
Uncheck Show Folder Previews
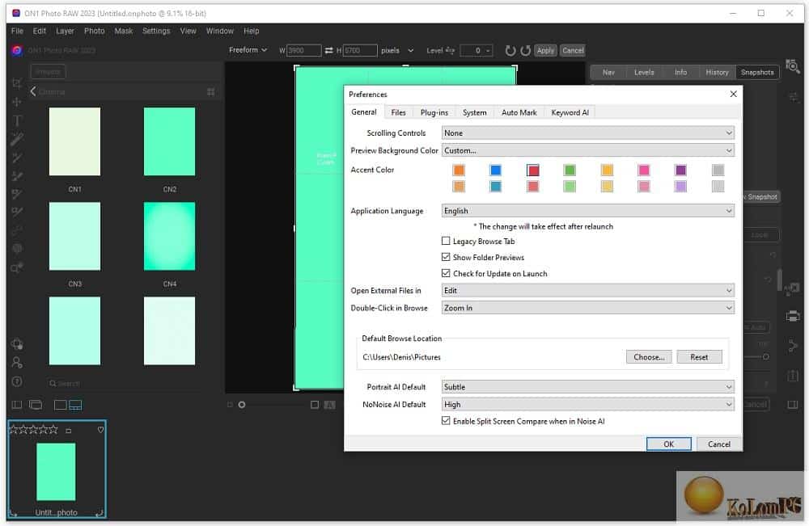click(x=446, y=257)
